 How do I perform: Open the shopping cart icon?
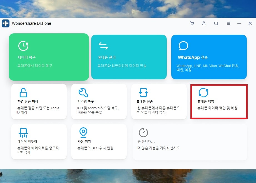point(192,23)
